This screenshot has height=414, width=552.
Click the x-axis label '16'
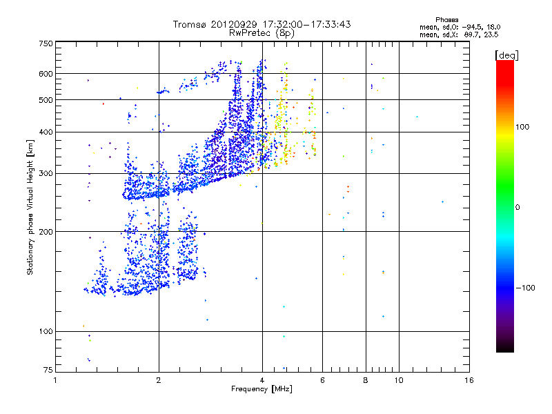[469, 380]
